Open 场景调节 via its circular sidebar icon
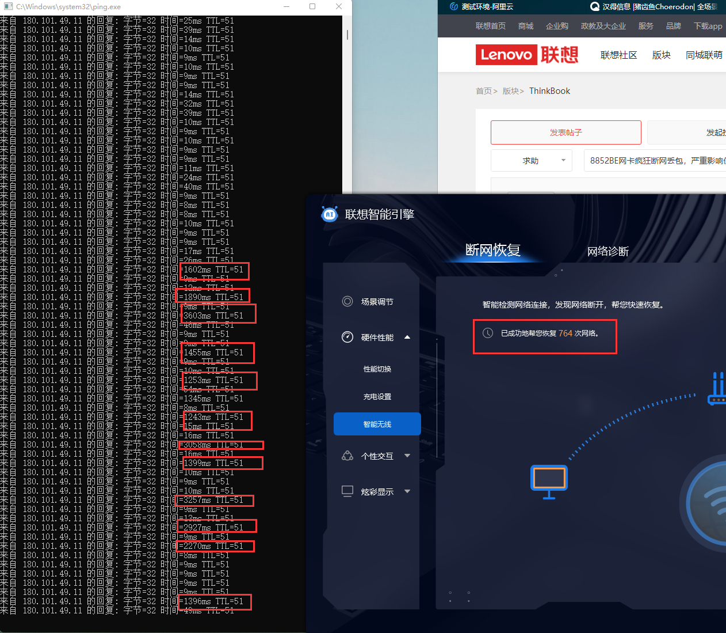Viewport: 726px width, 633px height. 347,301
